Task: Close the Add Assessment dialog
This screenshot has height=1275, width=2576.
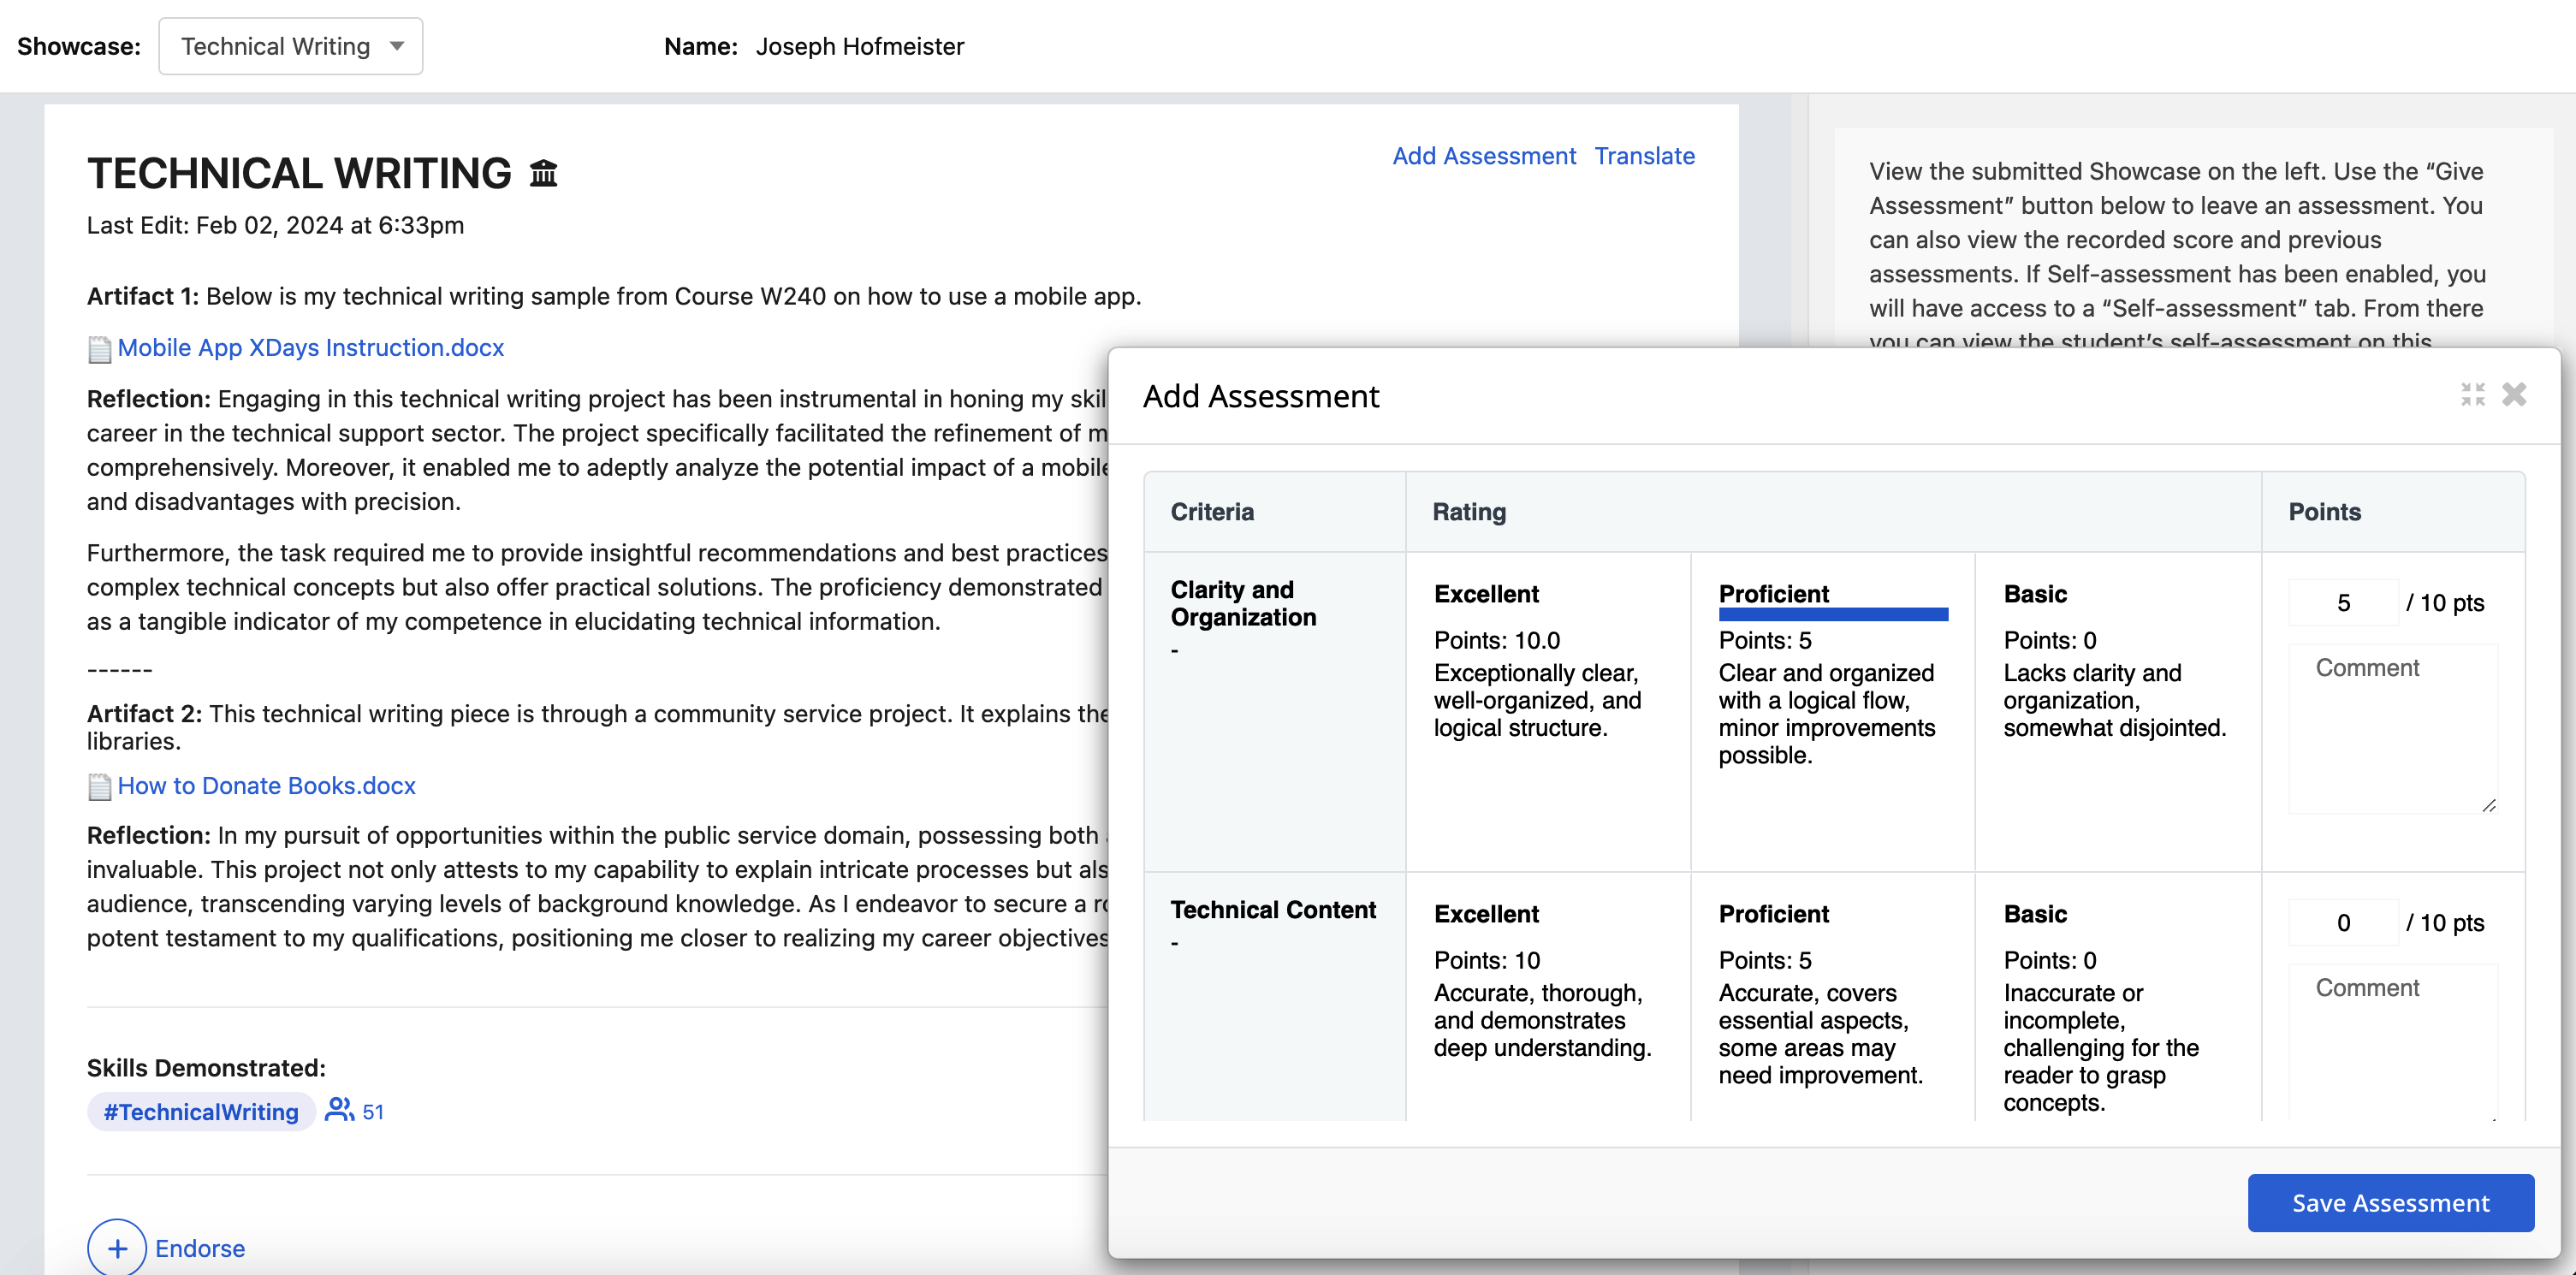Action: [x=2514, y=395]
